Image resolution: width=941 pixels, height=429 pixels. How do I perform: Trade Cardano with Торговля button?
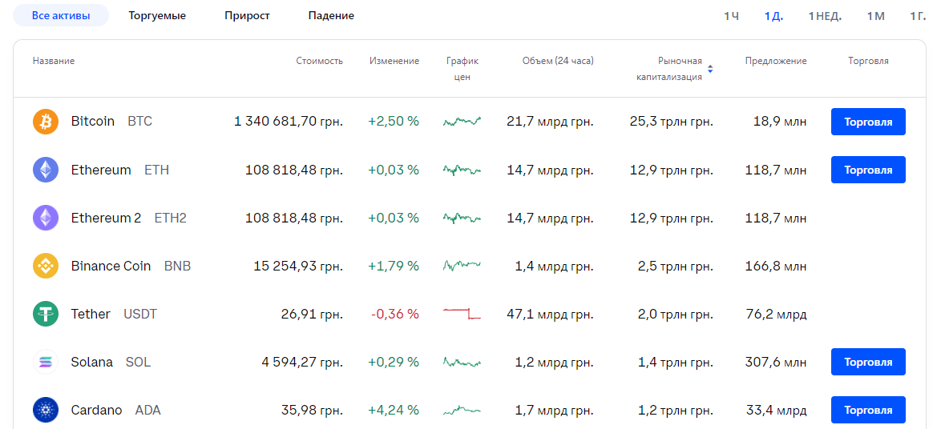pyautogui.click(x=868, y=410)
